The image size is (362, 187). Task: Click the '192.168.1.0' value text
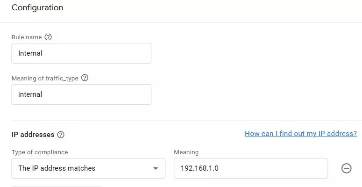[199, 168]
